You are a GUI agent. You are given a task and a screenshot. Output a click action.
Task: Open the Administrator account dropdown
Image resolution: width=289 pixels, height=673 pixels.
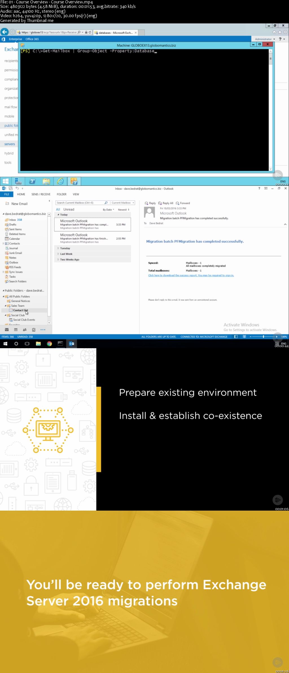coord(265,39)
